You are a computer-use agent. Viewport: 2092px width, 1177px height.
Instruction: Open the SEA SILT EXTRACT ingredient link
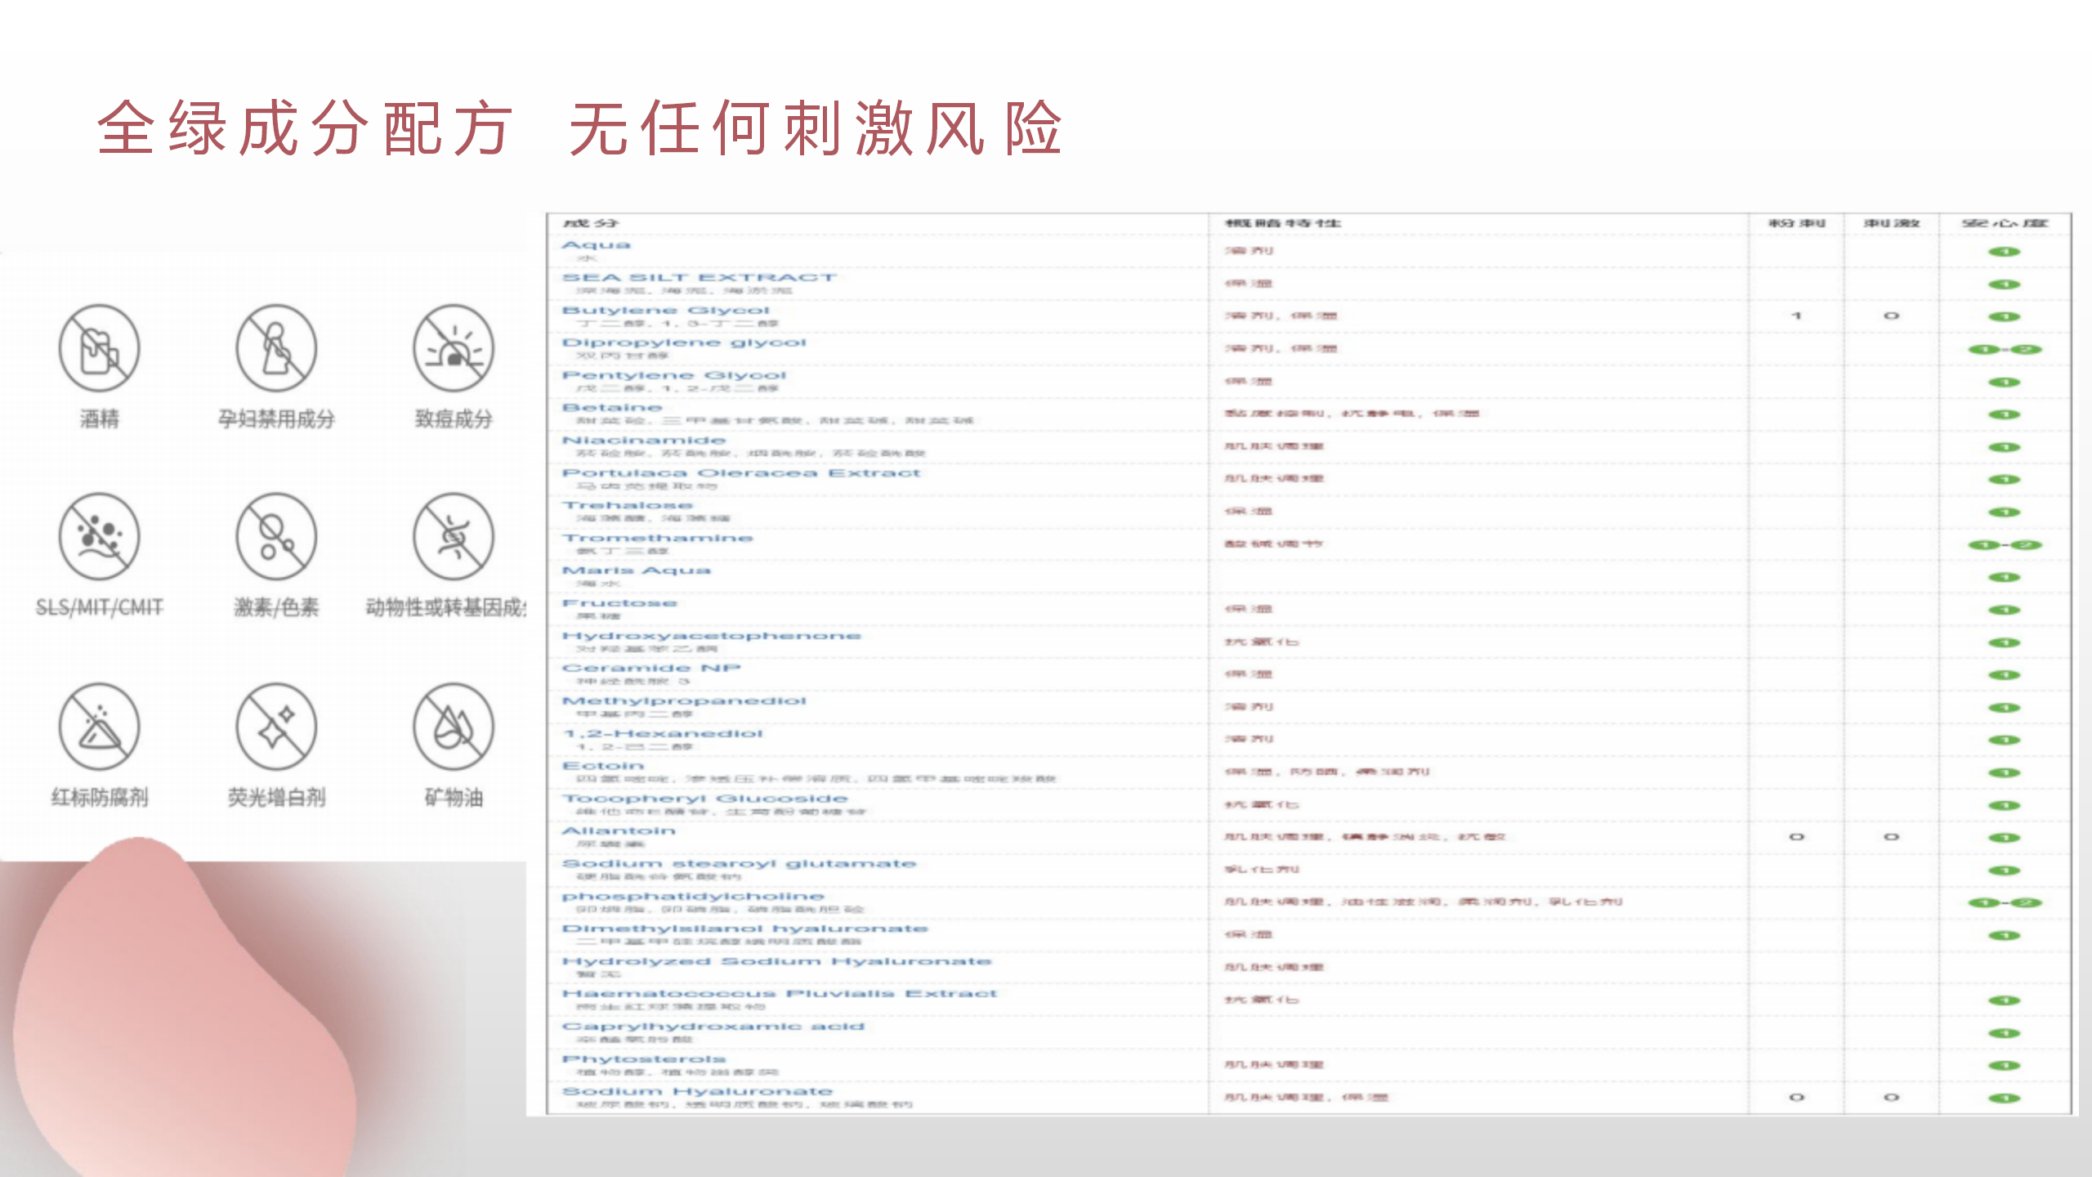699,278
